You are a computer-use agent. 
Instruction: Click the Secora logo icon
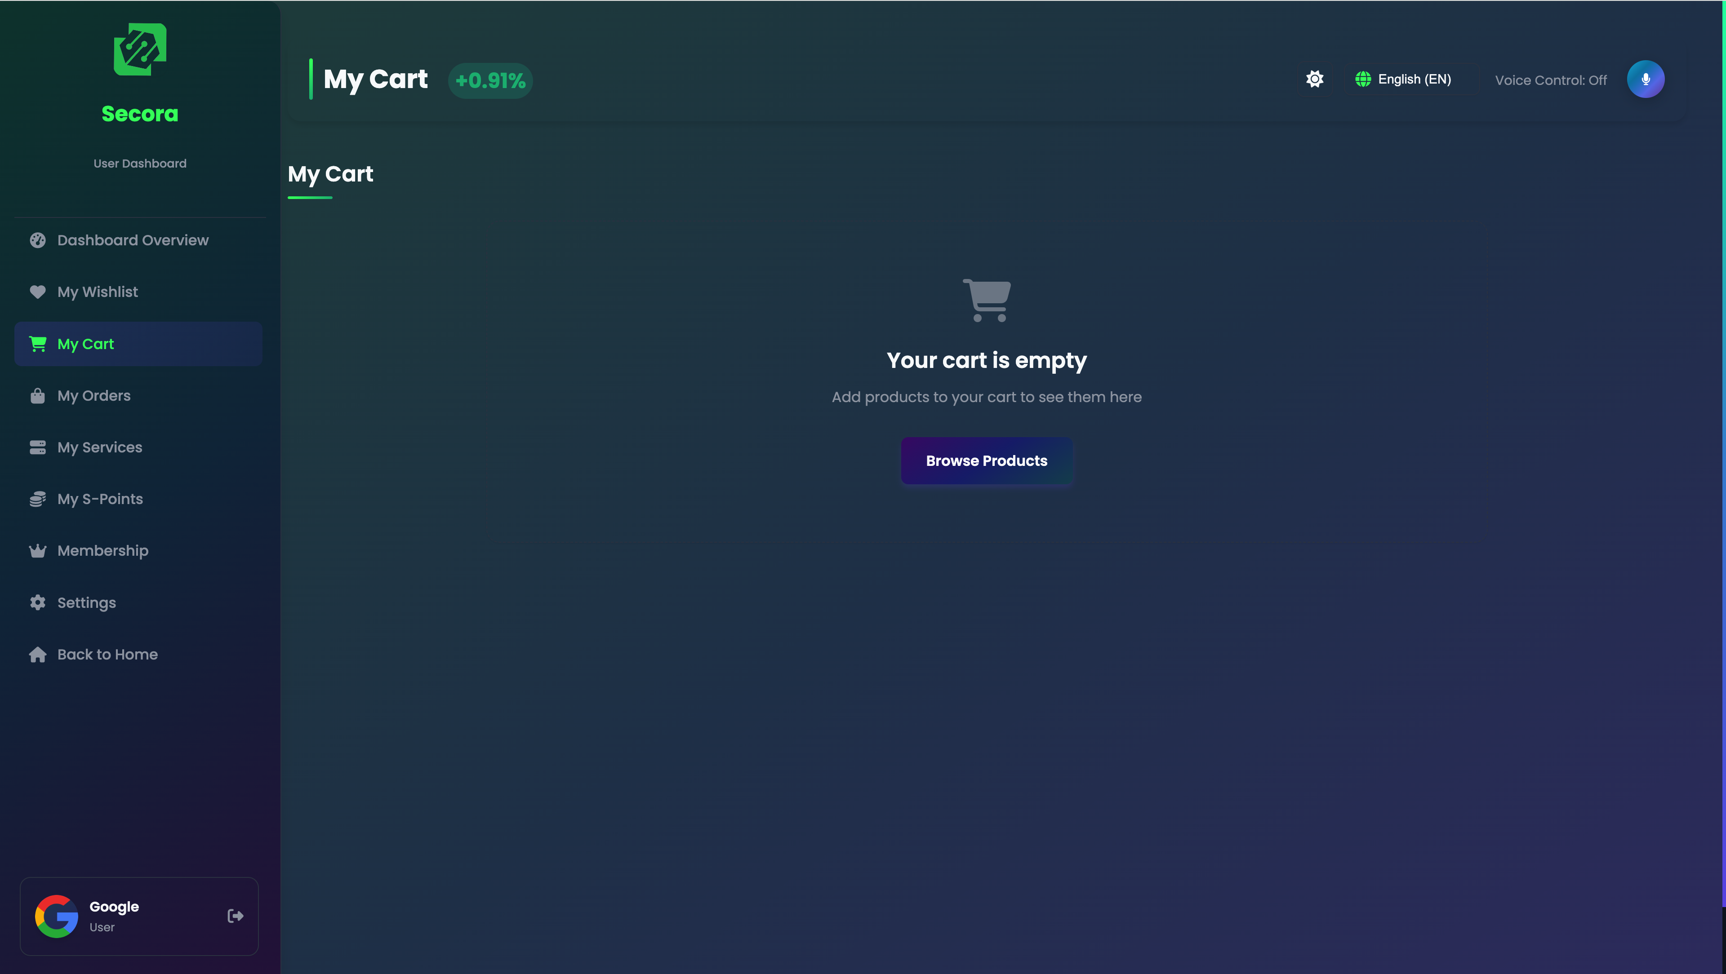140,49
